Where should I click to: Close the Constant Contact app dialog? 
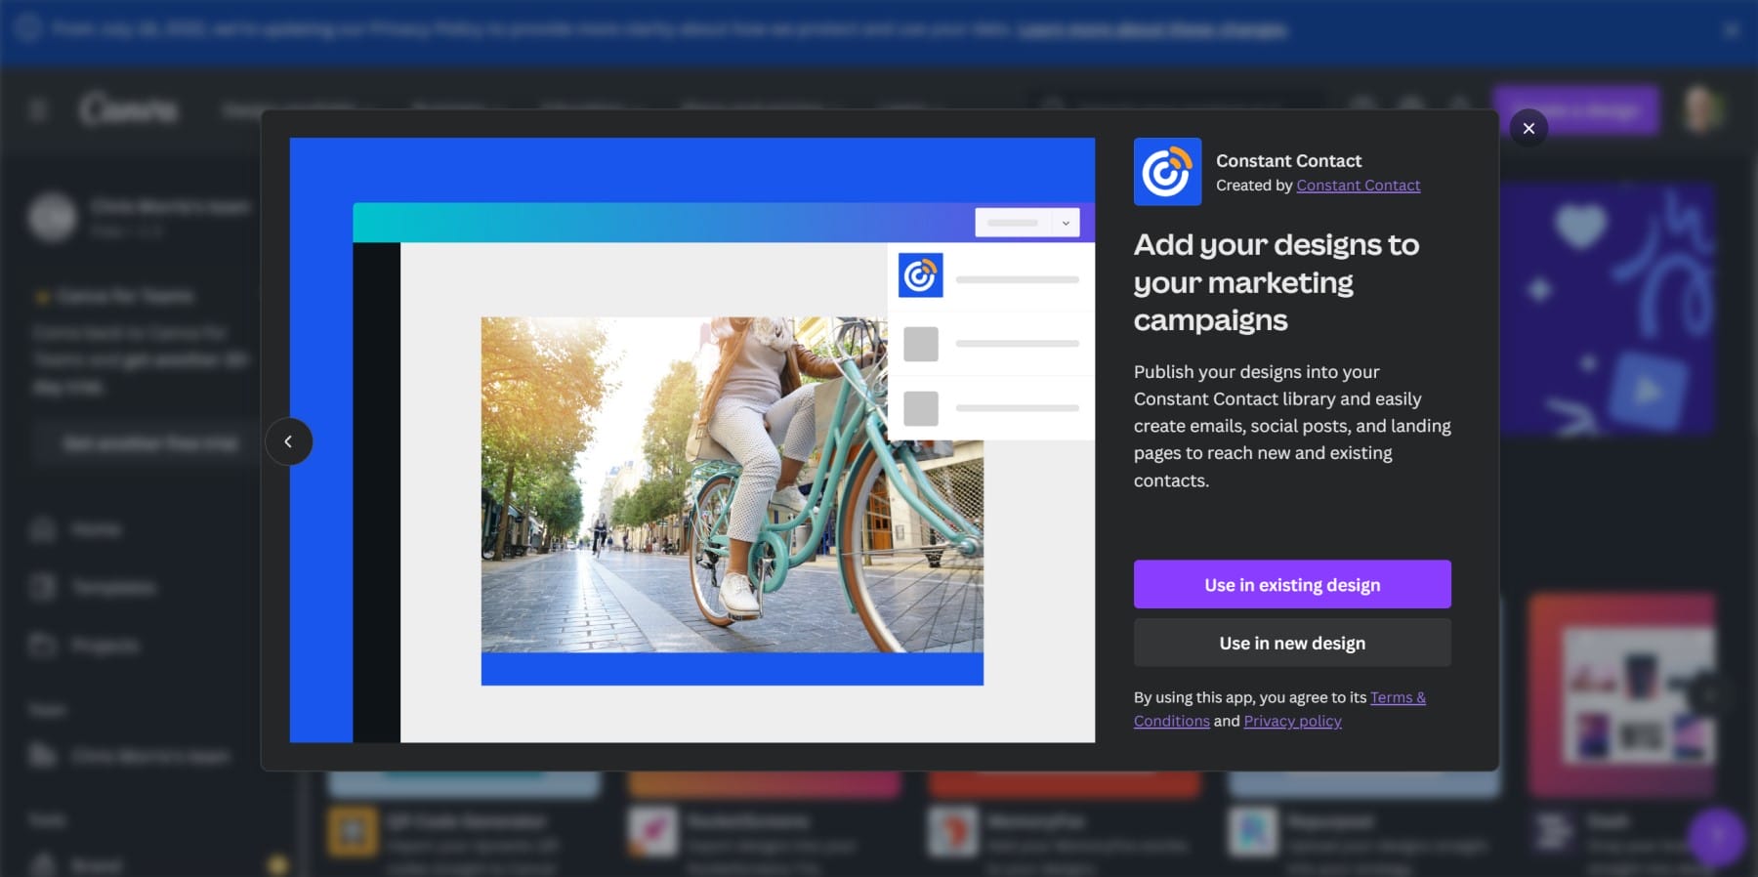click(1528, 128)
